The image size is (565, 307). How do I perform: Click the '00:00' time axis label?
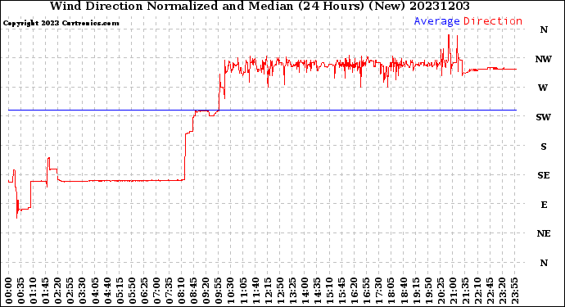pos(9,291)
